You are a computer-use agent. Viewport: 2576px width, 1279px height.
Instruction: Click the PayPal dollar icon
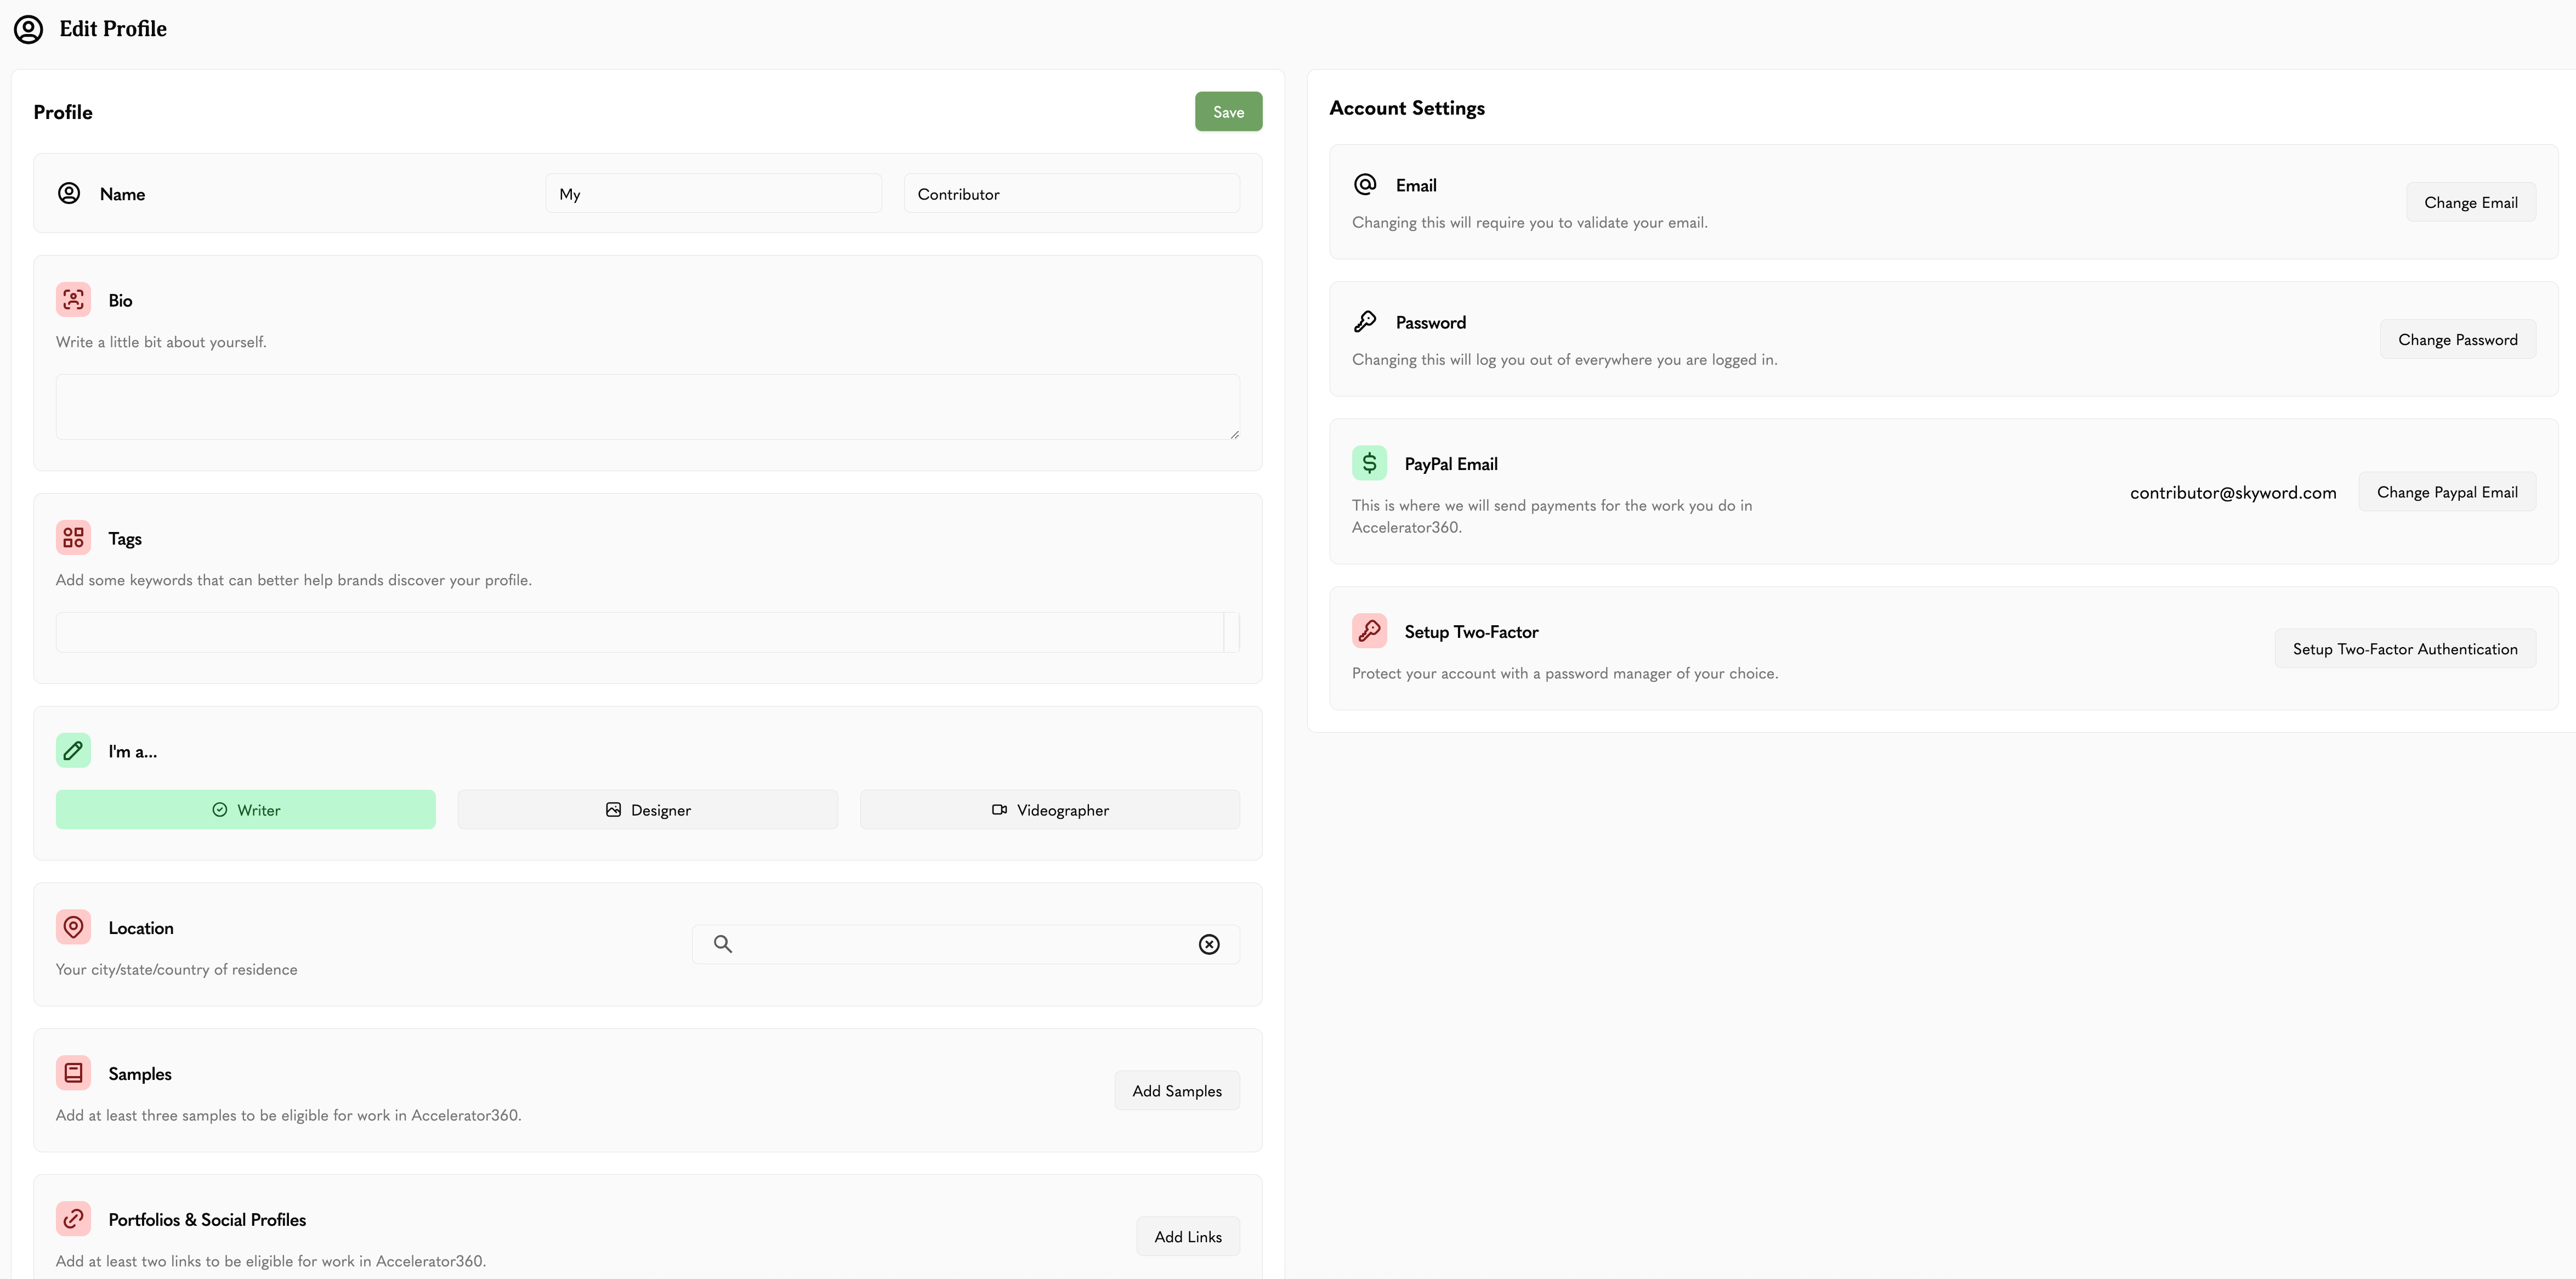[x=1368, y=462]
